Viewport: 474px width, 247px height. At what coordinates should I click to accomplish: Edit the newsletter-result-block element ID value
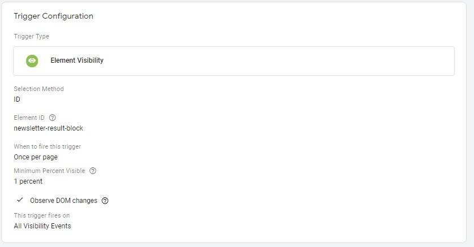(48, 128)
